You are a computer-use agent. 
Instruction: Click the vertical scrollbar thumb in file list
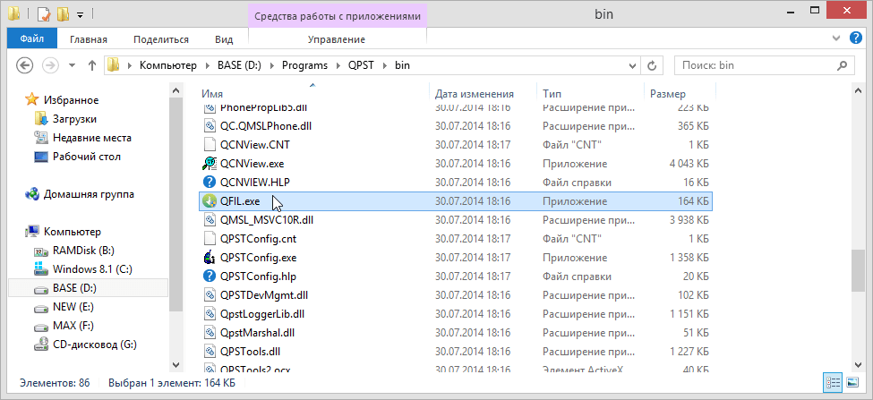click(857, 269)
